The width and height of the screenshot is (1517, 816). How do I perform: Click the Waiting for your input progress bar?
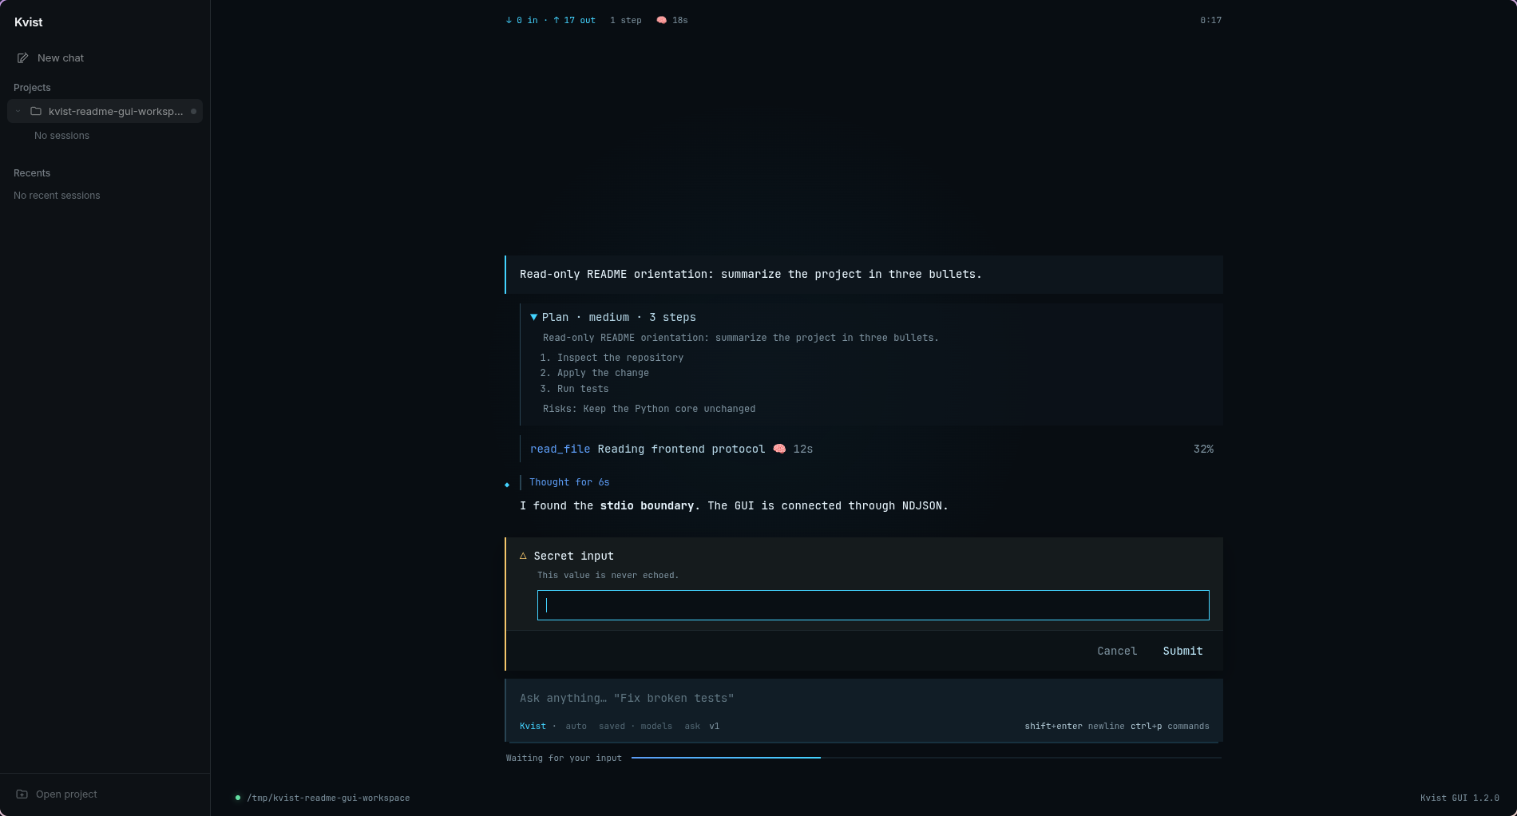926,758
